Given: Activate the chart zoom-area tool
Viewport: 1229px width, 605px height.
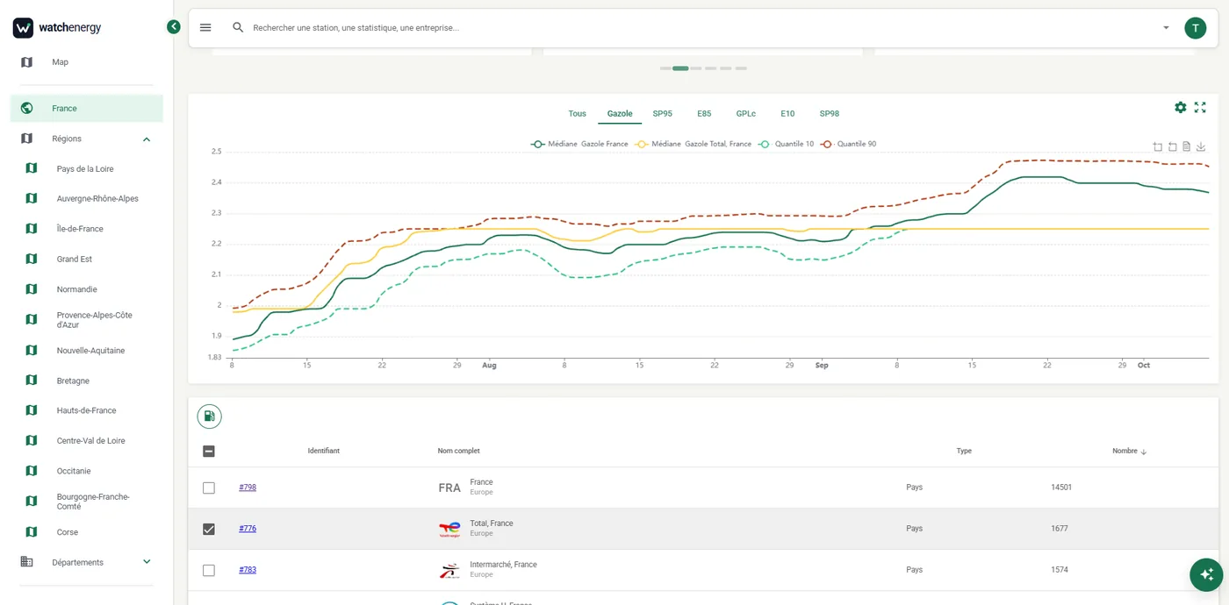Looking at the screenshot, I should [1158, 146].
